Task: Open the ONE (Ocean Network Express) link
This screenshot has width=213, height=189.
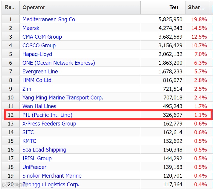Action: coord(59,63)
